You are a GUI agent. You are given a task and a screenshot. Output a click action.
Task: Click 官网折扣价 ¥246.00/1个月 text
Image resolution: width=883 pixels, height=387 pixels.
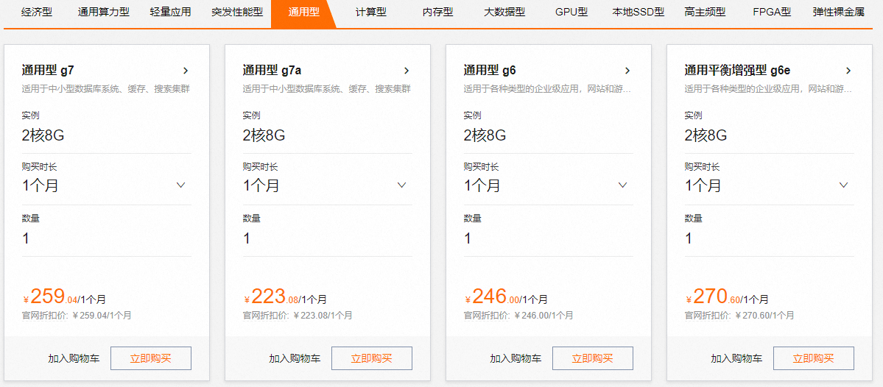coord(518,316)
